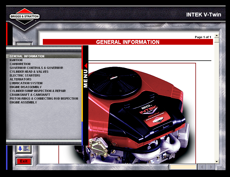
Task: Click the INTEK V-Twin title text
Action: [204, 15]
